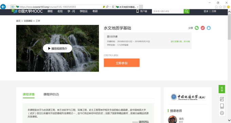The image size is (231, 123).
Task: Share course via Weibo icon
Action: click(x=203, y=28)
